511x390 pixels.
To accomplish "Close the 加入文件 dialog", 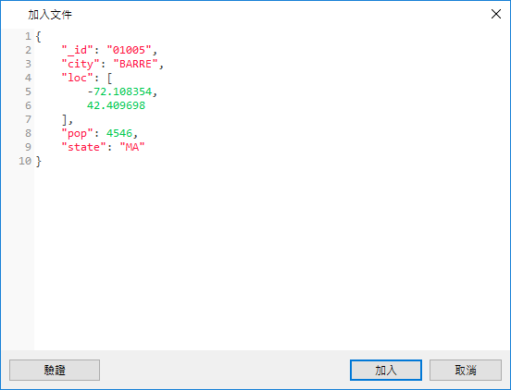I will pos(496,14).
